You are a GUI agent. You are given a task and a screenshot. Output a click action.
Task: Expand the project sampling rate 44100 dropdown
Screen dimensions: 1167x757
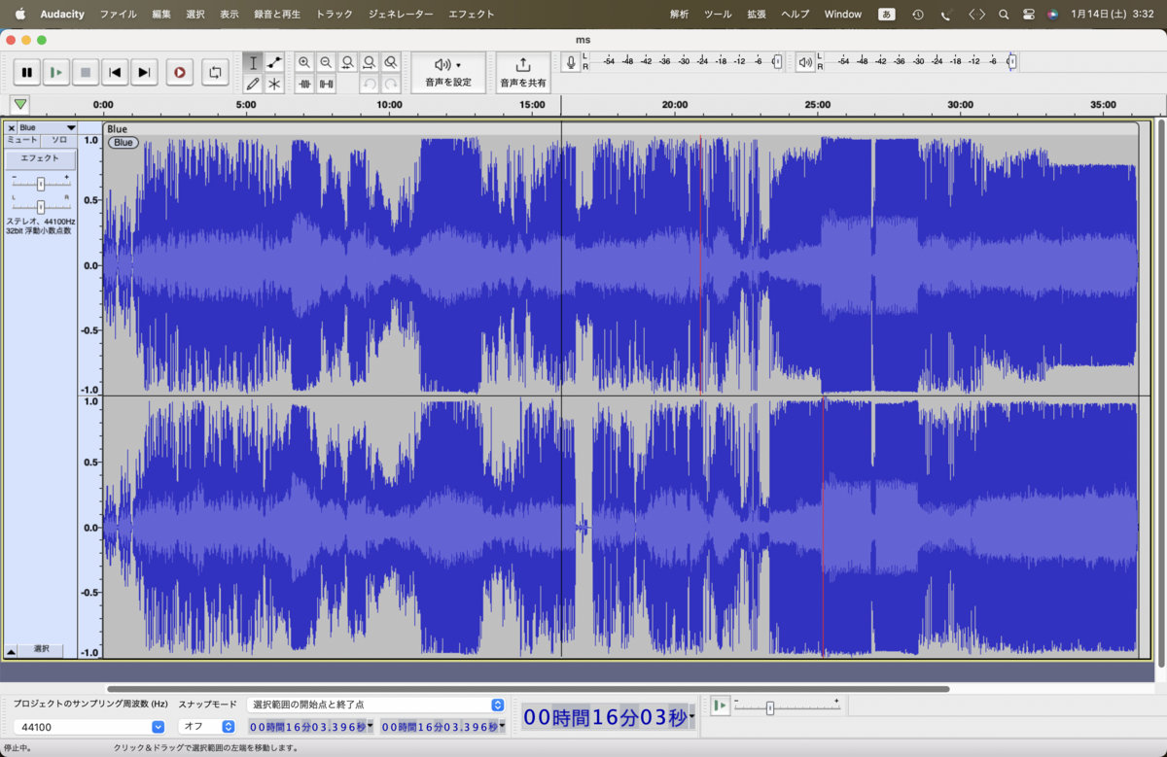coord(158,726)
